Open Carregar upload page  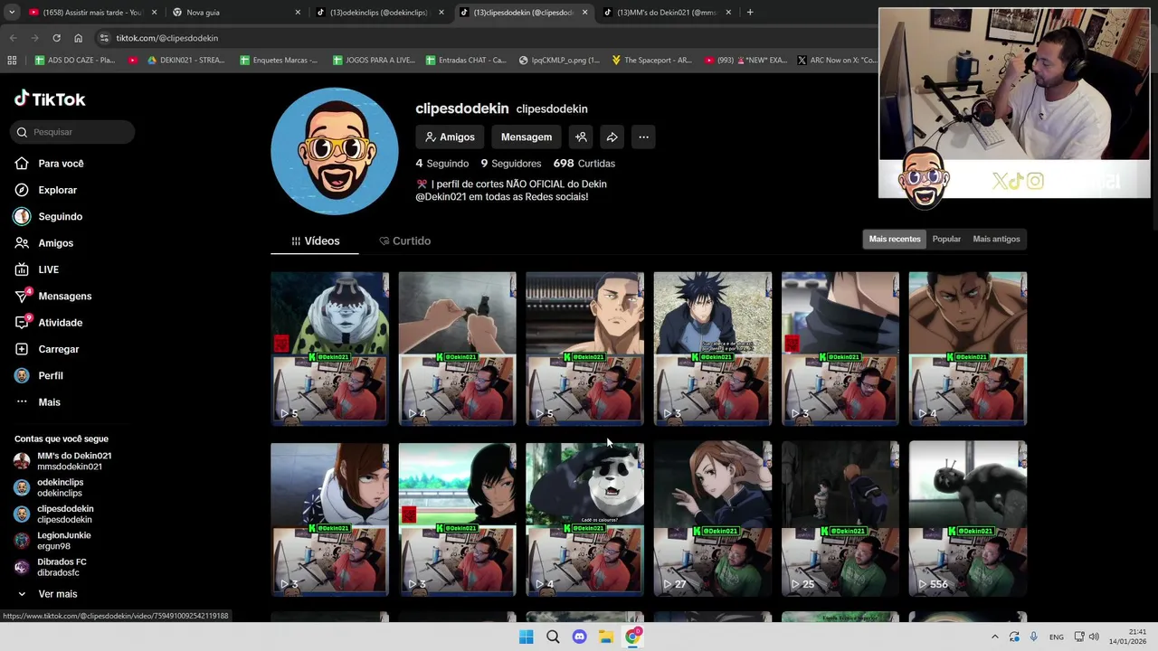tap(47, 349)
